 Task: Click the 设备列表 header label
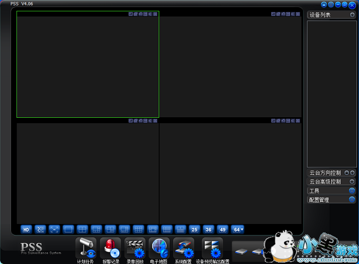[320, 15]
